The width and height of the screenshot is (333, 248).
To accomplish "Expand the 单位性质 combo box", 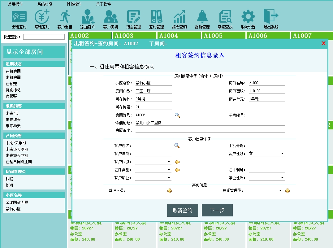I will pyautogui.click(x=282, y=178).
